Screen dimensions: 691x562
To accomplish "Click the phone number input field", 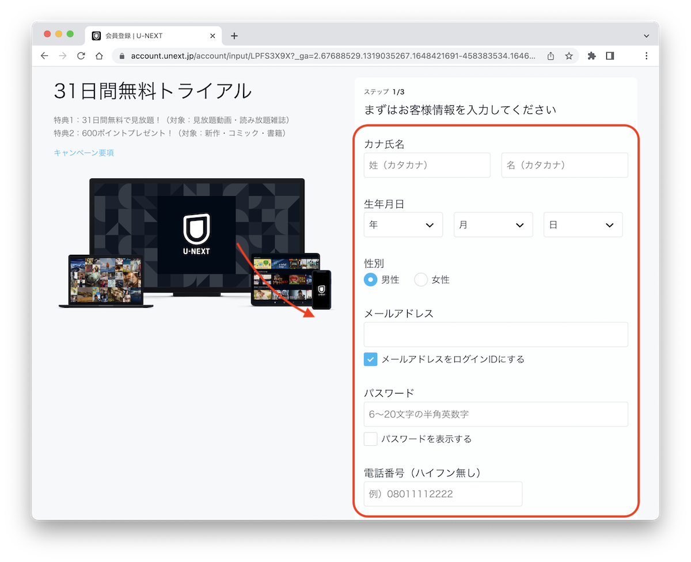I will click(x=442, y=494).
